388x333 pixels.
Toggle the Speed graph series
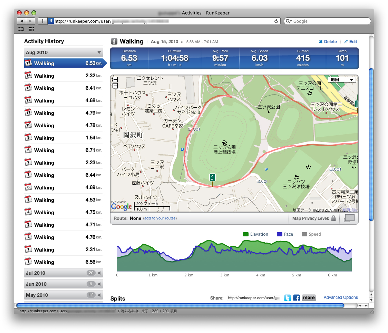[311, 234]
